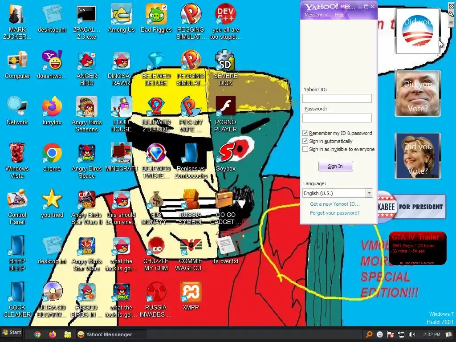Open the Soybox desktop icon
456x342 pixels.
(x=226, y=157)
